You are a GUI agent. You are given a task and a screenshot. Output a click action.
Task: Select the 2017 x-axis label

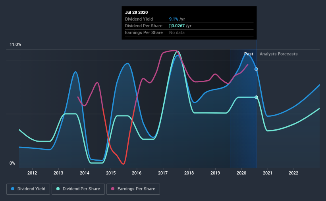click(x=163, y=173)
